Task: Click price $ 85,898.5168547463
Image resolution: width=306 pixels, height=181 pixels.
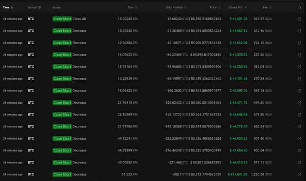Action: (x=205, y=19)
